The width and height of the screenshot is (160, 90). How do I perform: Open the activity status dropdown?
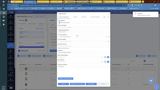(x=83, y=37)
